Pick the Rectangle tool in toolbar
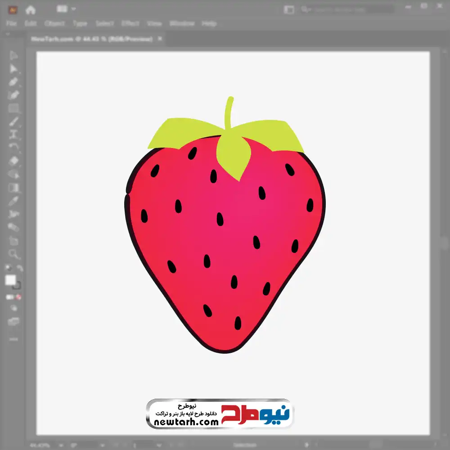This screenshot has height=450, width=450. pos(13,108)
